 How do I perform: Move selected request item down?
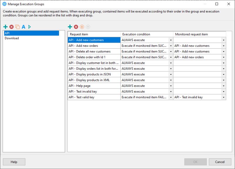point(82,27)
